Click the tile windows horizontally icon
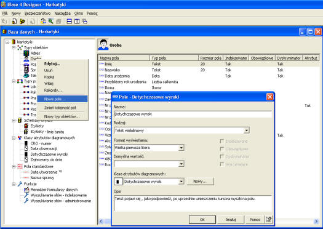323x229 pixels. (70, 21)
